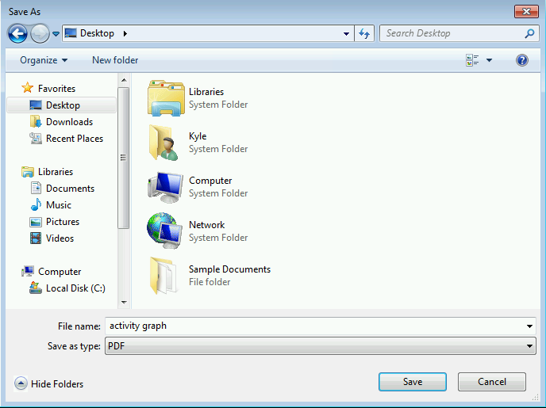Click the Videos filmstrip icon
Image resolution: width=546 pixels, height=408 pixels.
pyautogui.click(x=36, y=238)
